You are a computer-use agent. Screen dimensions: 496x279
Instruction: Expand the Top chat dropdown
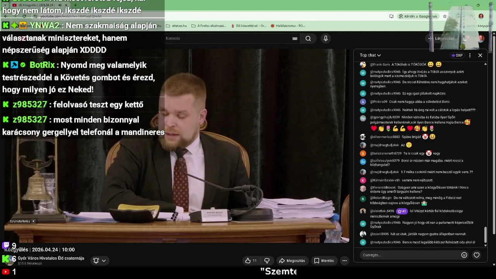(x=370, y=55)
